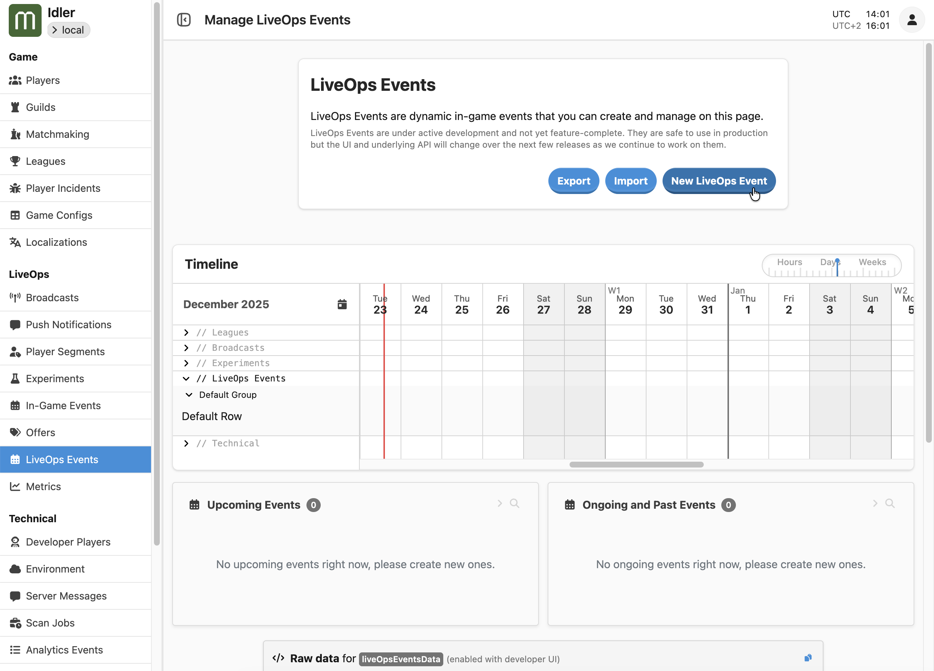Click the timeline horizontal scrollbar

pos(636,465)
